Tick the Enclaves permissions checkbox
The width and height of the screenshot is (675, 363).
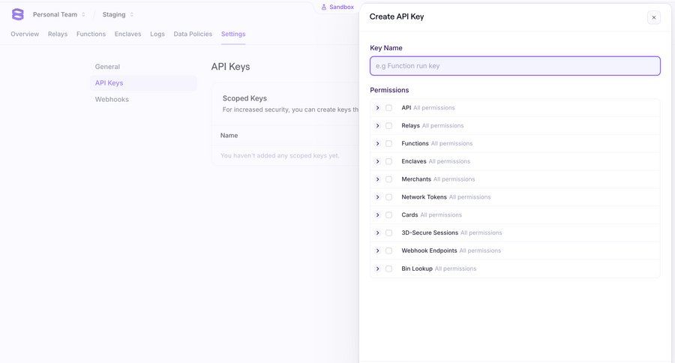[388, 161]
